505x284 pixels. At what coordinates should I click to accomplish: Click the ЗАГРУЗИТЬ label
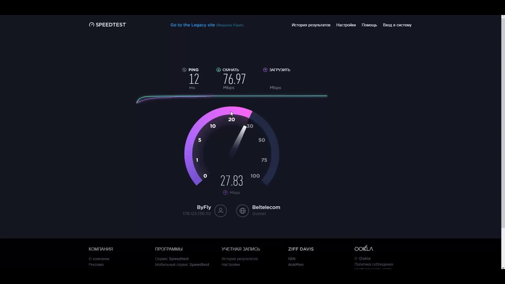click(x=280, y=70)
